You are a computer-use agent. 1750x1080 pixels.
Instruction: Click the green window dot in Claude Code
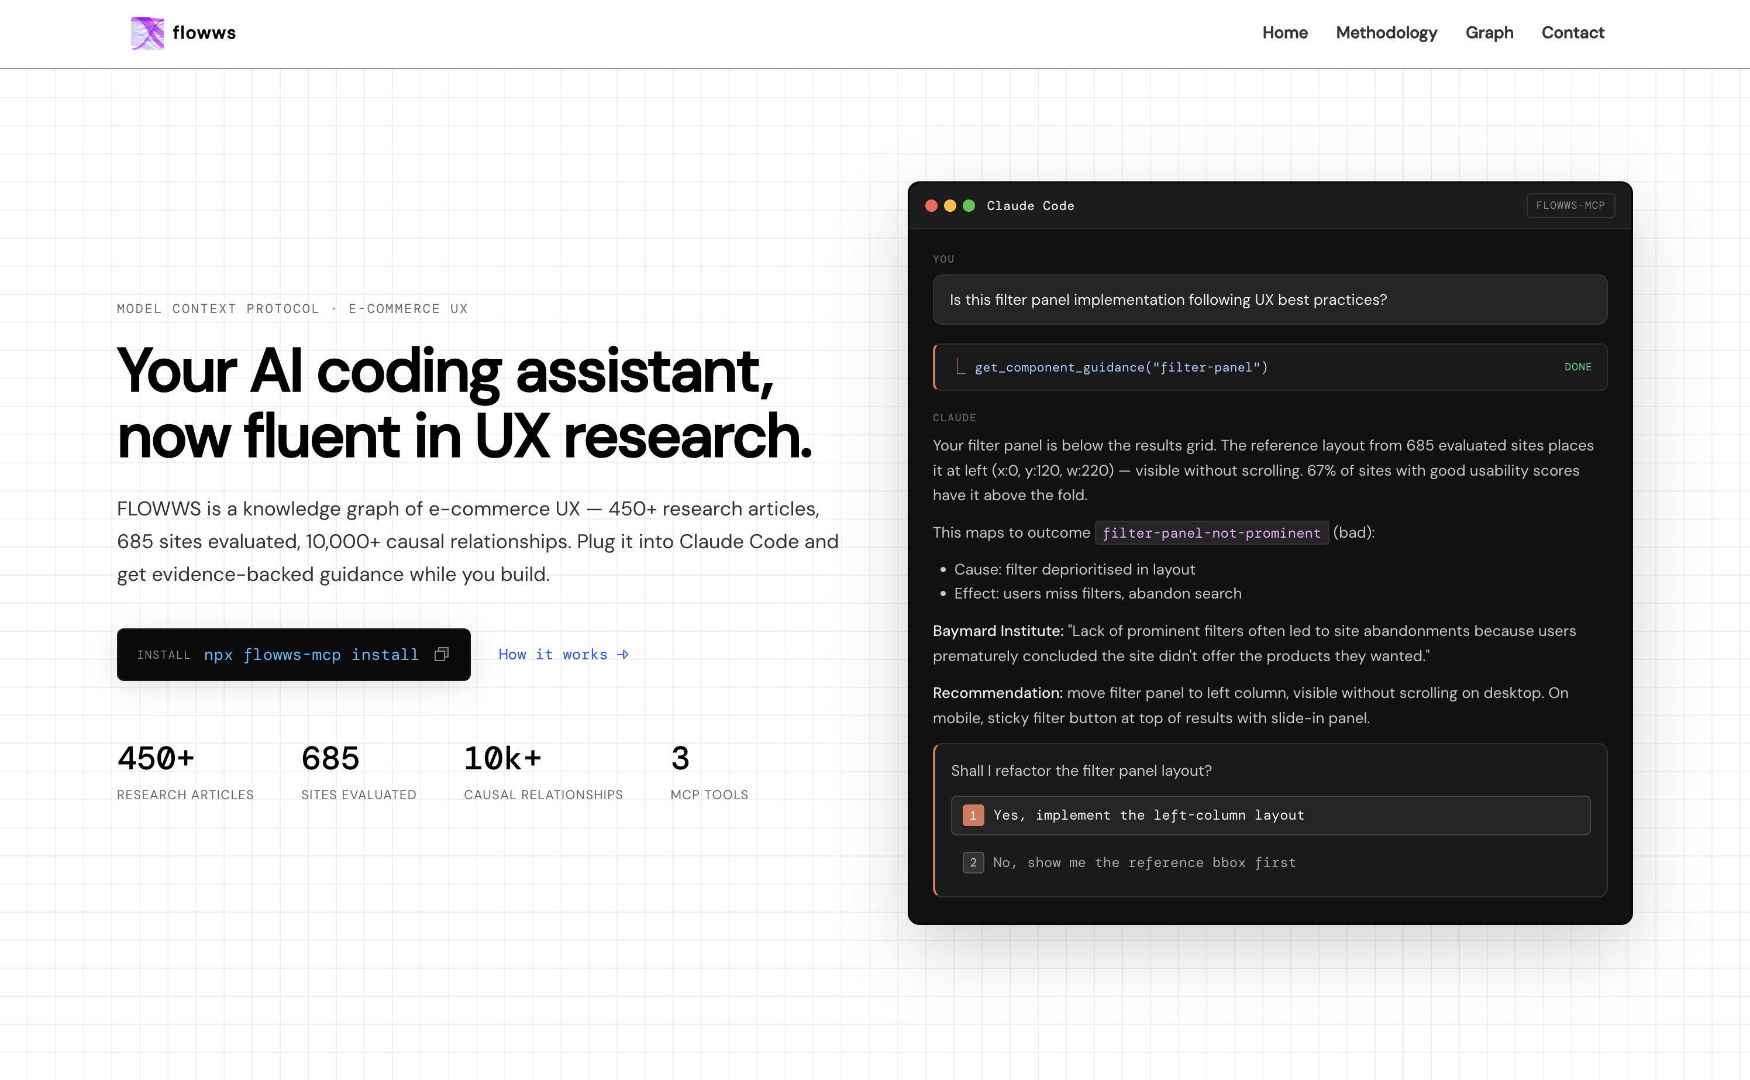click(x=969, y=206)
